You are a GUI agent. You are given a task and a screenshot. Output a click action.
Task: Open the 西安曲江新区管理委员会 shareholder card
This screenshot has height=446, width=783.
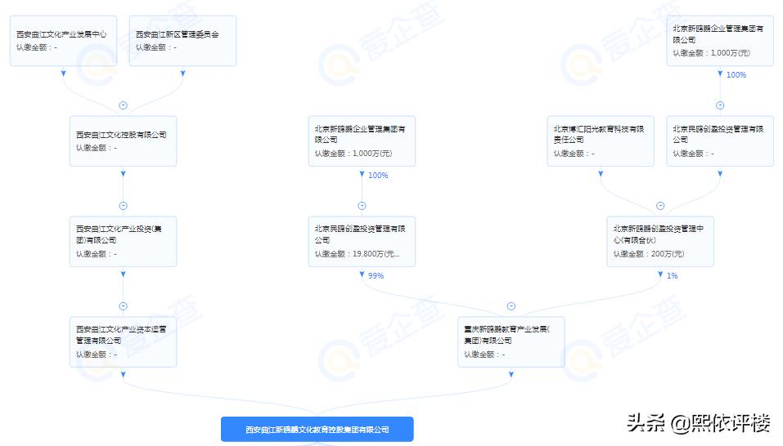(x=182, y=41)
